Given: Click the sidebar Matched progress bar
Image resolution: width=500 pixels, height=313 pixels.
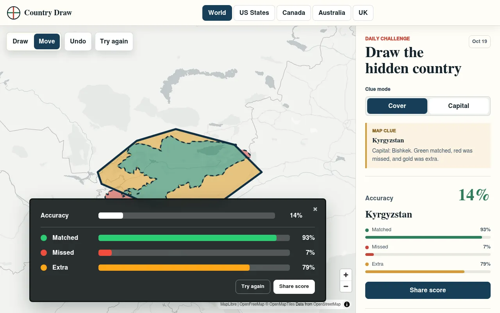Looking at the screenshot, I should (x=428, y=237).
